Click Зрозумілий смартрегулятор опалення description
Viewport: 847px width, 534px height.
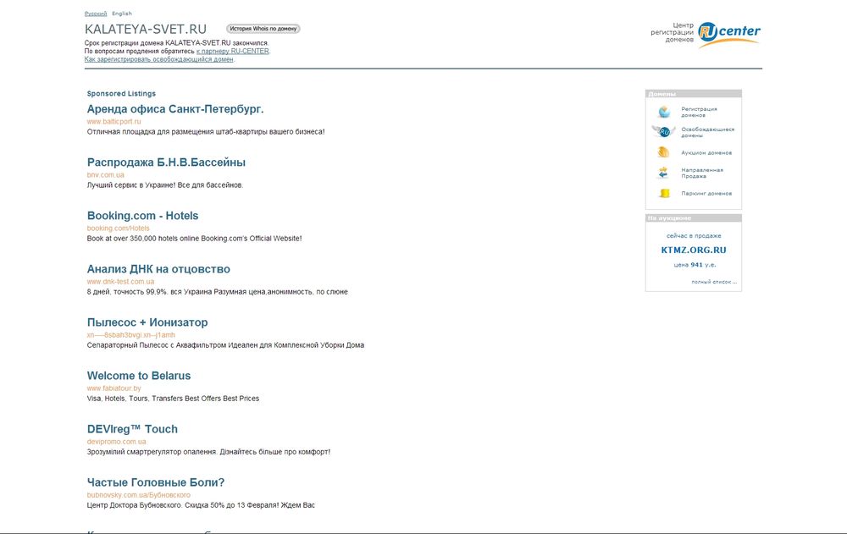point(208,452)
